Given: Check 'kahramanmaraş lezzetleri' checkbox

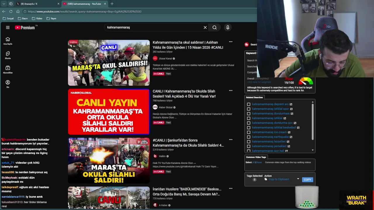Looking at the screenshot, I should (249, 141).
